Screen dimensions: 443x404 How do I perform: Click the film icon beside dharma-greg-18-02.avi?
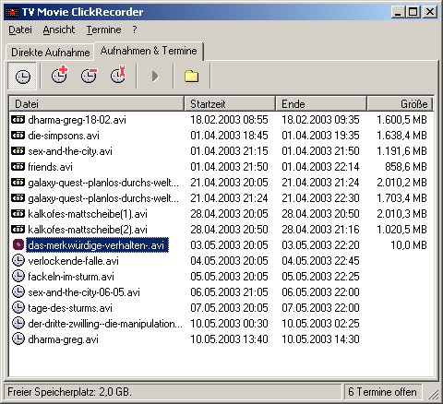(x=18, y=119)
